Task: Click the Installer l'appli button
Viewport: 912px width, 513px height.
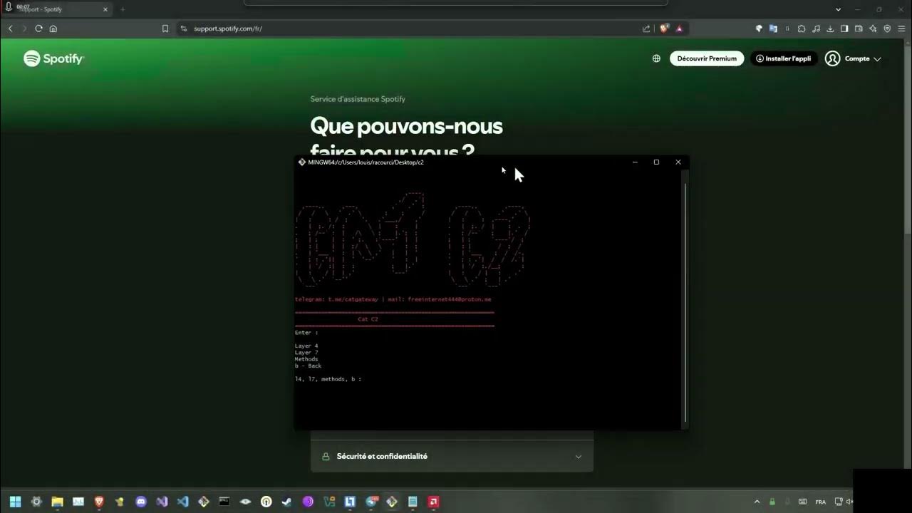Action: (784, 58)
